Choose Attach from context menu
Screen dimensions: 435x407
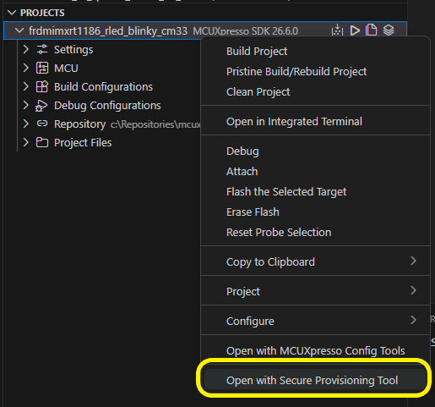(x=316, y=172)
